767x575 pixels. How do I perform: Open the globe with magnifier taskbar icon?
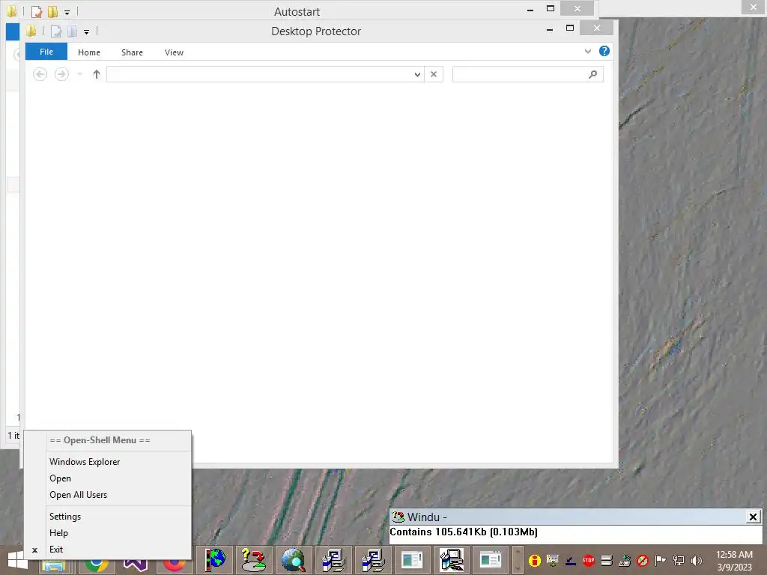point(294,560)
